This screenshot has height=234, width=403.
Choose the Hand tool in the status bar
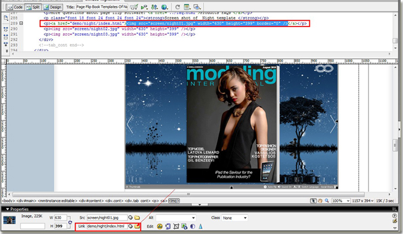click(320, 201)
